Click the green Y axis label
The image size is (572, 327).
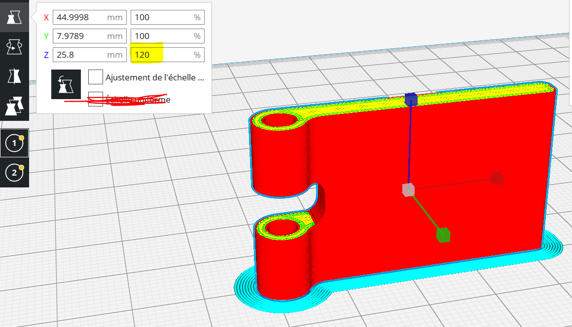coord(46,36)
